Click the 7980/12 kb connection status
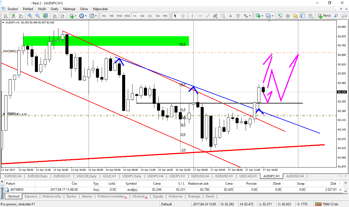Screen dimensions: 349x207 pos(326,204)
